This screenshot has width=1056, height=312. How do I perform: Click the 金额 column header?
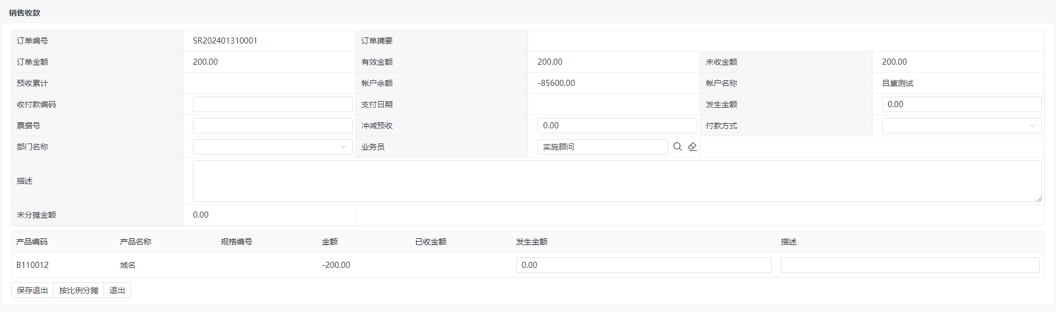(329, 242)
